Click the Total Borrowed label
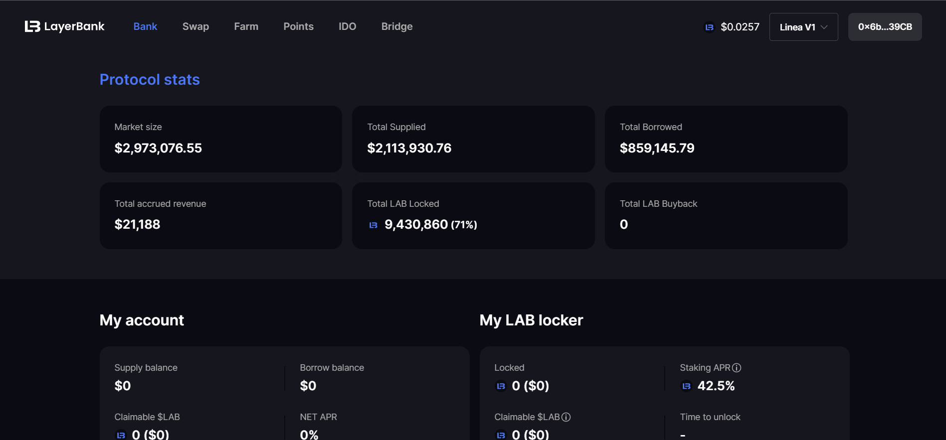Image resolution: width=946 pixels, height=440 pixels. click(651, 127)
